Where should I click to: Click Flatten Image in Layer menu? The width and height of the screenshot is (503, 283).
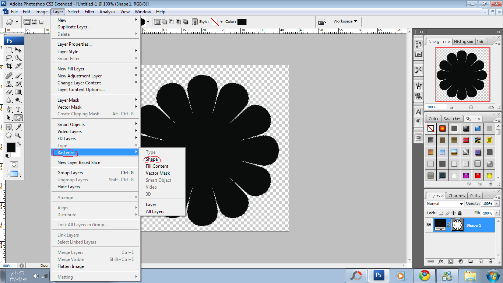[71, 266]
